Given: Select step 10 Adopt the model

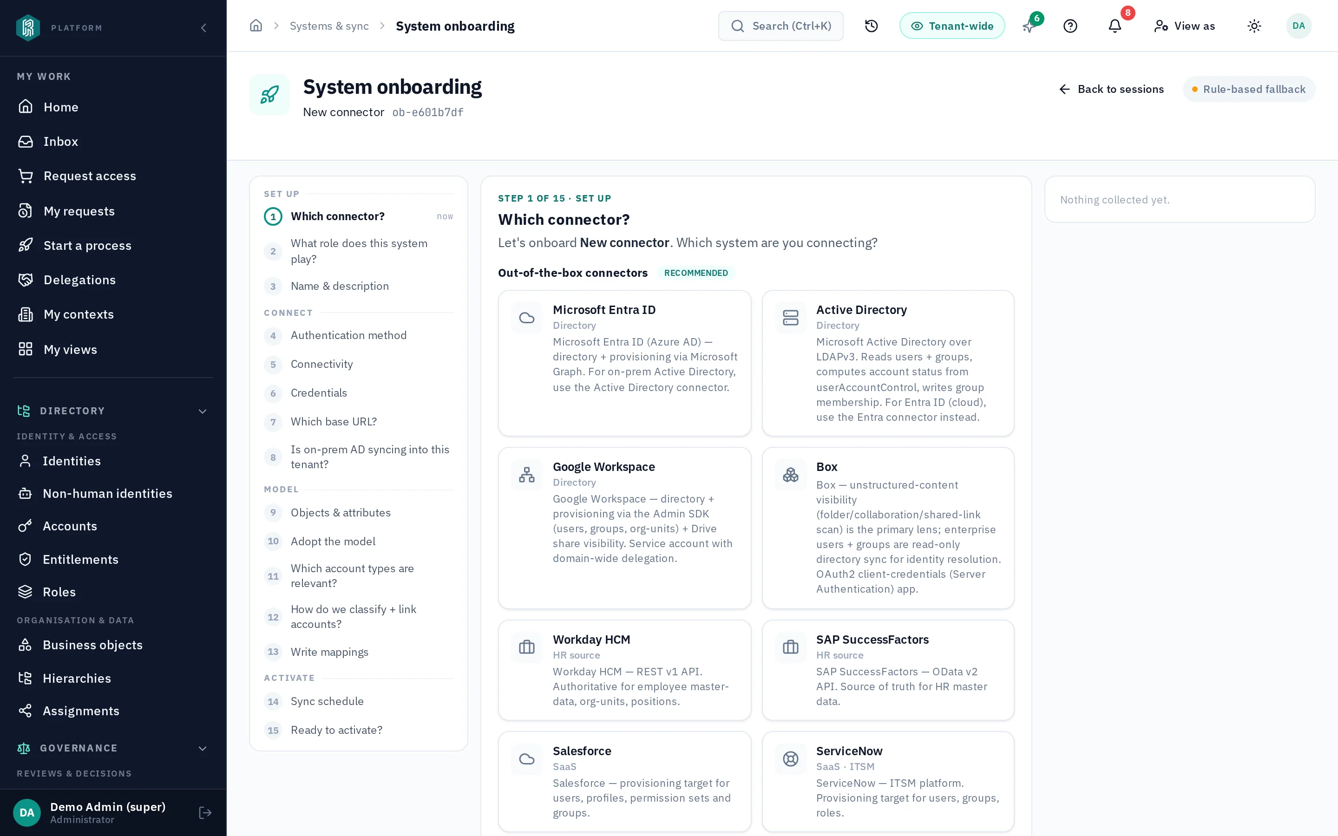Looking at the screenshot, I should 358,541.
